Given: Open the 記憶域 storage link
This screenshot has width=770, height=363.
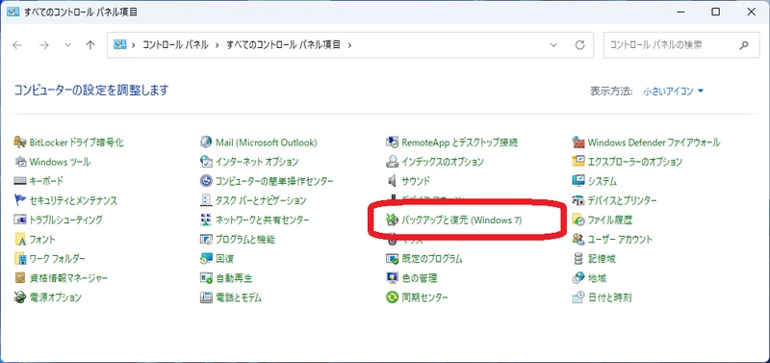Looking at the screenshot, I should point(602,258).
